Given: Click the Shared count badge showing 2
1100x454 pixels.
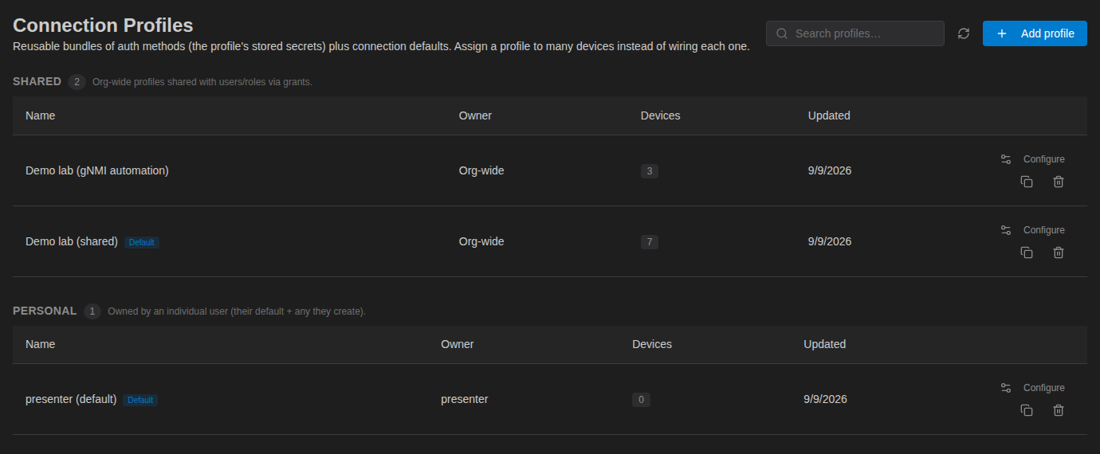Looking at the screenshot, I should [77, 81].
